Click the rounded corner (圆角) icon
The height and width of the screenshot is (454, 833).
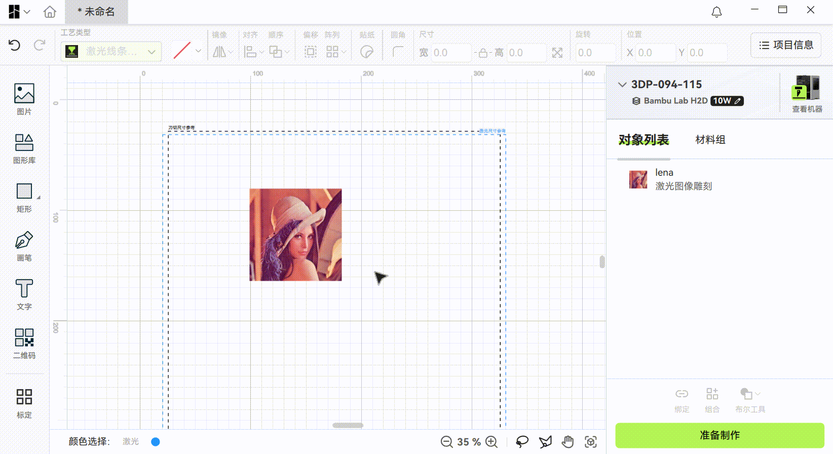point(398,52)
